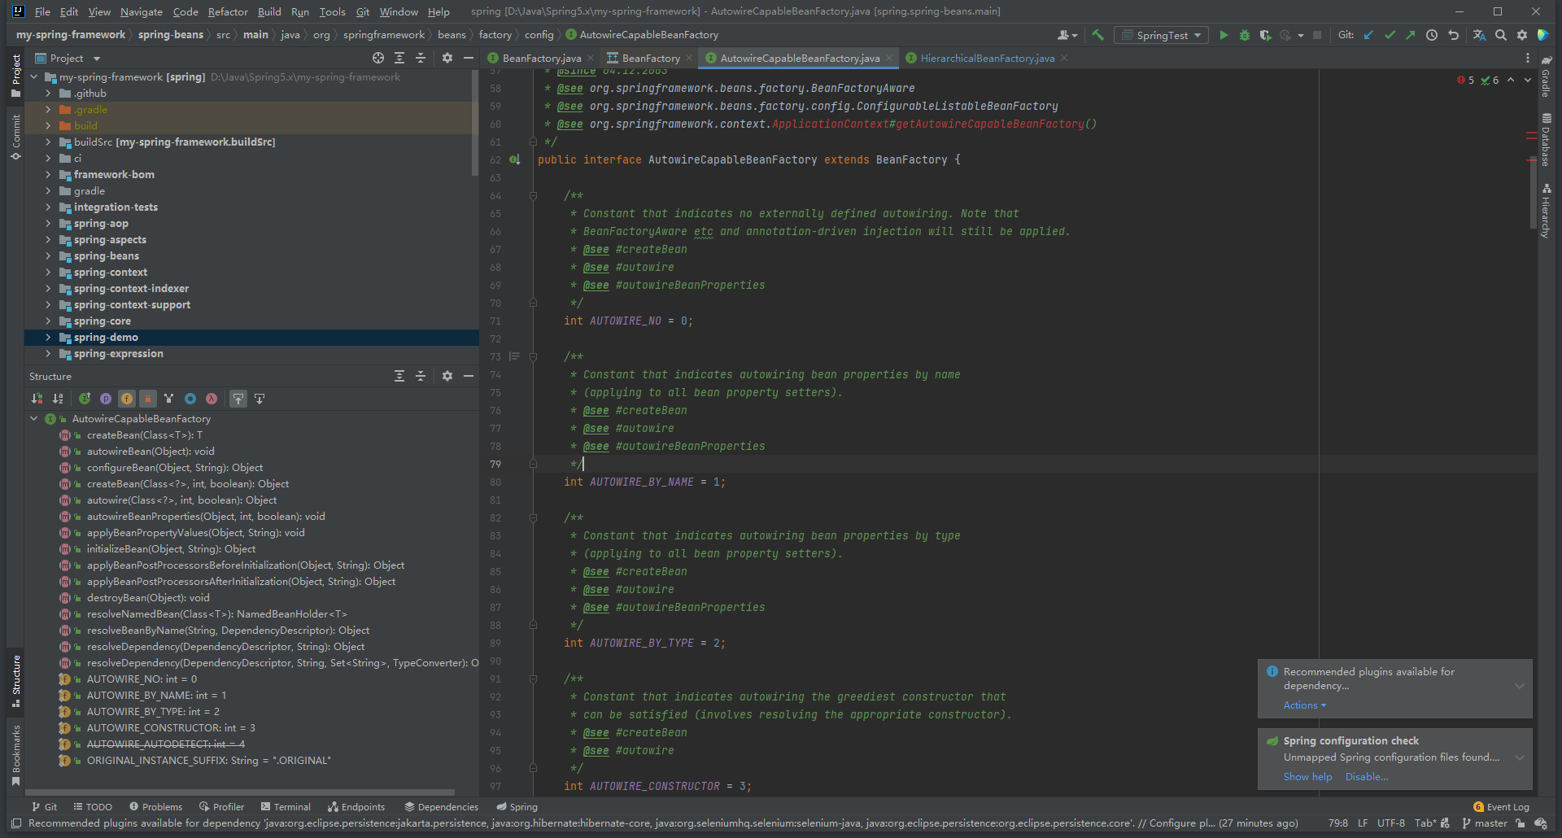
Task: Toggle sort alphabetically in Structure
Action: pos(58,399)
